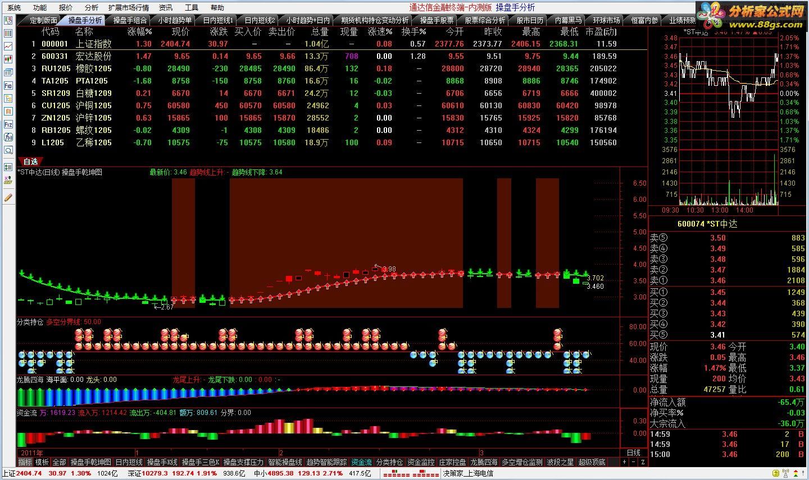
Task: Click the 日线 period button
Action: (x=633, y=453)
